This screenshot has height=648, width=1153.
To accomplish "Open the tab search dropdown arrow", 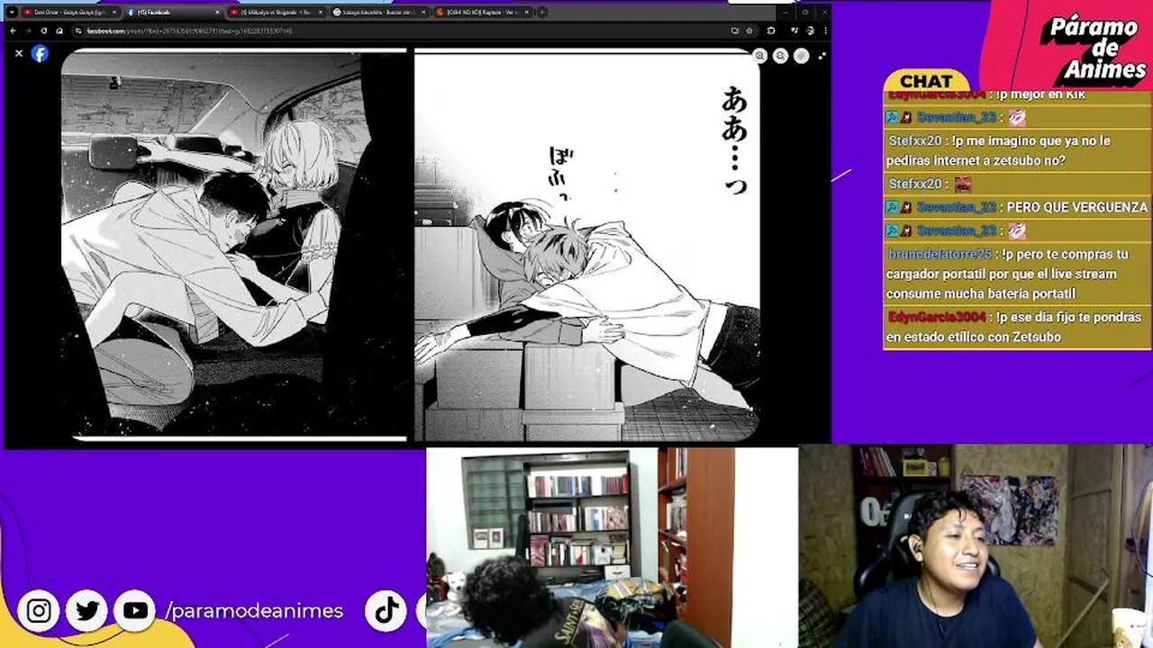I will point(12,13).
